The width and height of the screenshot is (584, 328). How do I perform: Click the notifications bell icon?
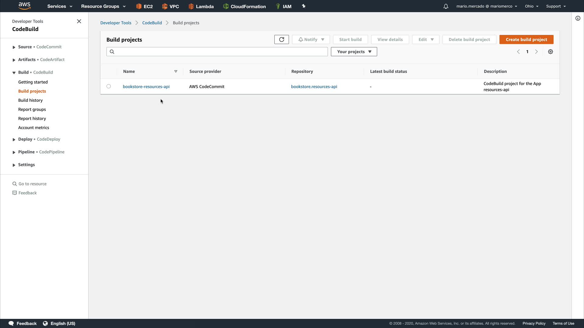(x=446, y=6)
